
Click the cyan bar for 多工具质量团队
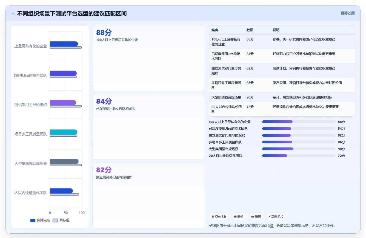(x=64, y=132)
